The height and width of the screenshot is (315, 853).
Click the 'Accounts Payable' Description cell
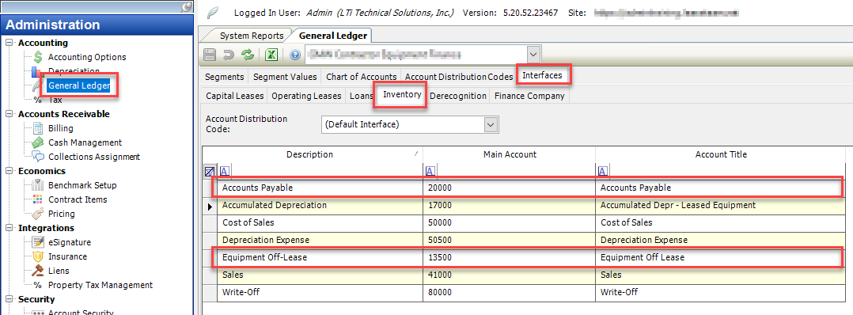click(x=320, y=188)
